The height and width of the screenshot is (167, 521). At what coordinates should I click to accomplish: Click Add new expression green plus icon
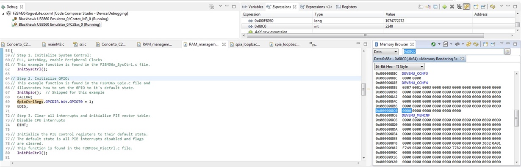[444, 7]
